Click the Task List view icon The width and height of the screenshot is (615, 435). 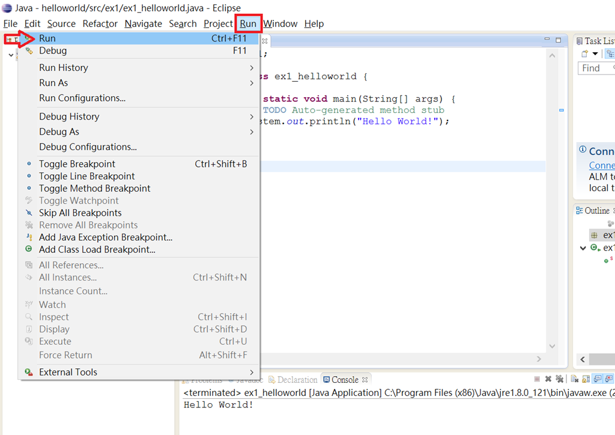point(580,41)
